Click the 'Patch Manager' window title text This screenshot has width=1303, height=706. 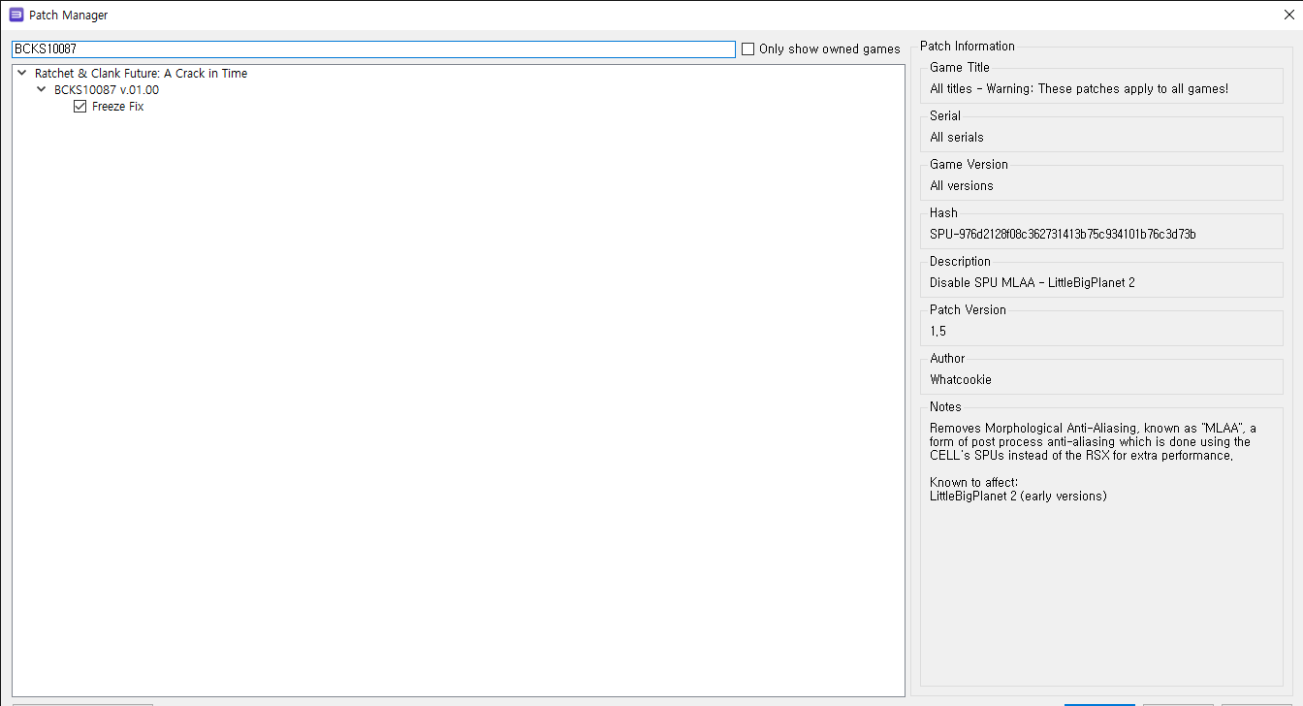point(69,16)
